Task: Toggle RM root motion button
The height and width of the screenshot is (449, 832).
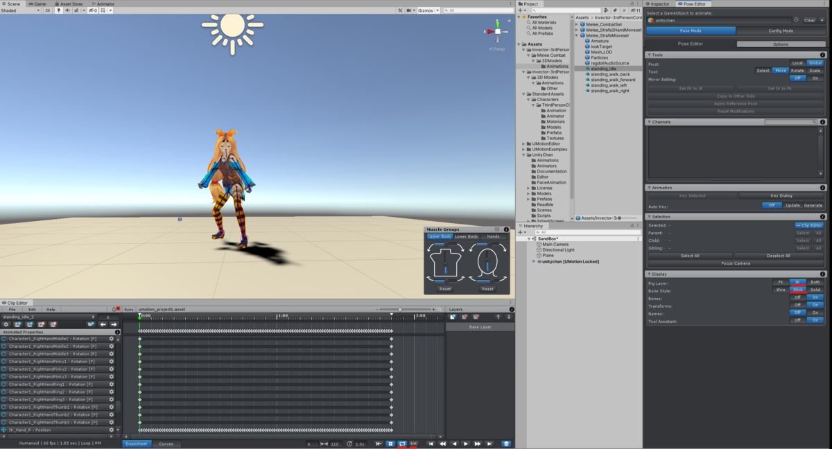Action: pos(413,443)
